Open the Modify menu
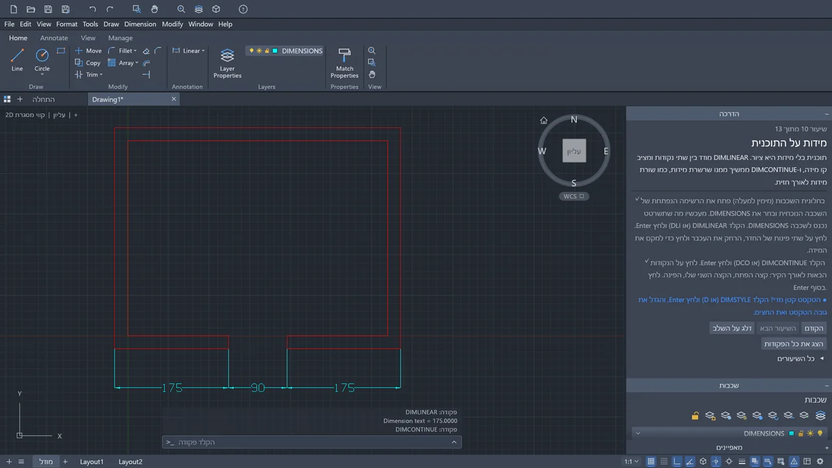 point(173,24)
